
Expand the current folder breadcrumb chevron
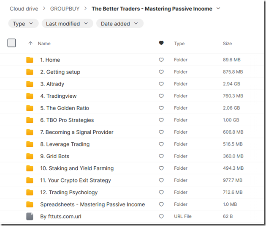point(219,8)
